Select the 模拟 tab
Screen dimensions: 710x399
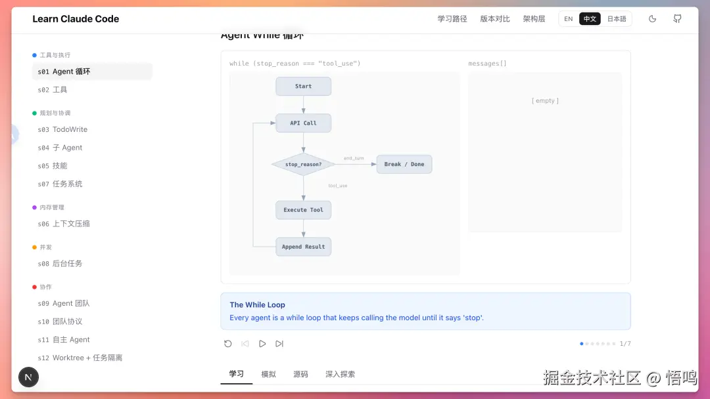268,374
